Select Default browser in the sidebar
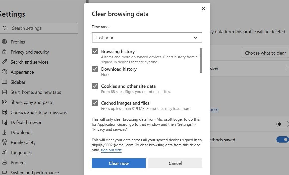289x175 pixels. click(x=26, y=122)
